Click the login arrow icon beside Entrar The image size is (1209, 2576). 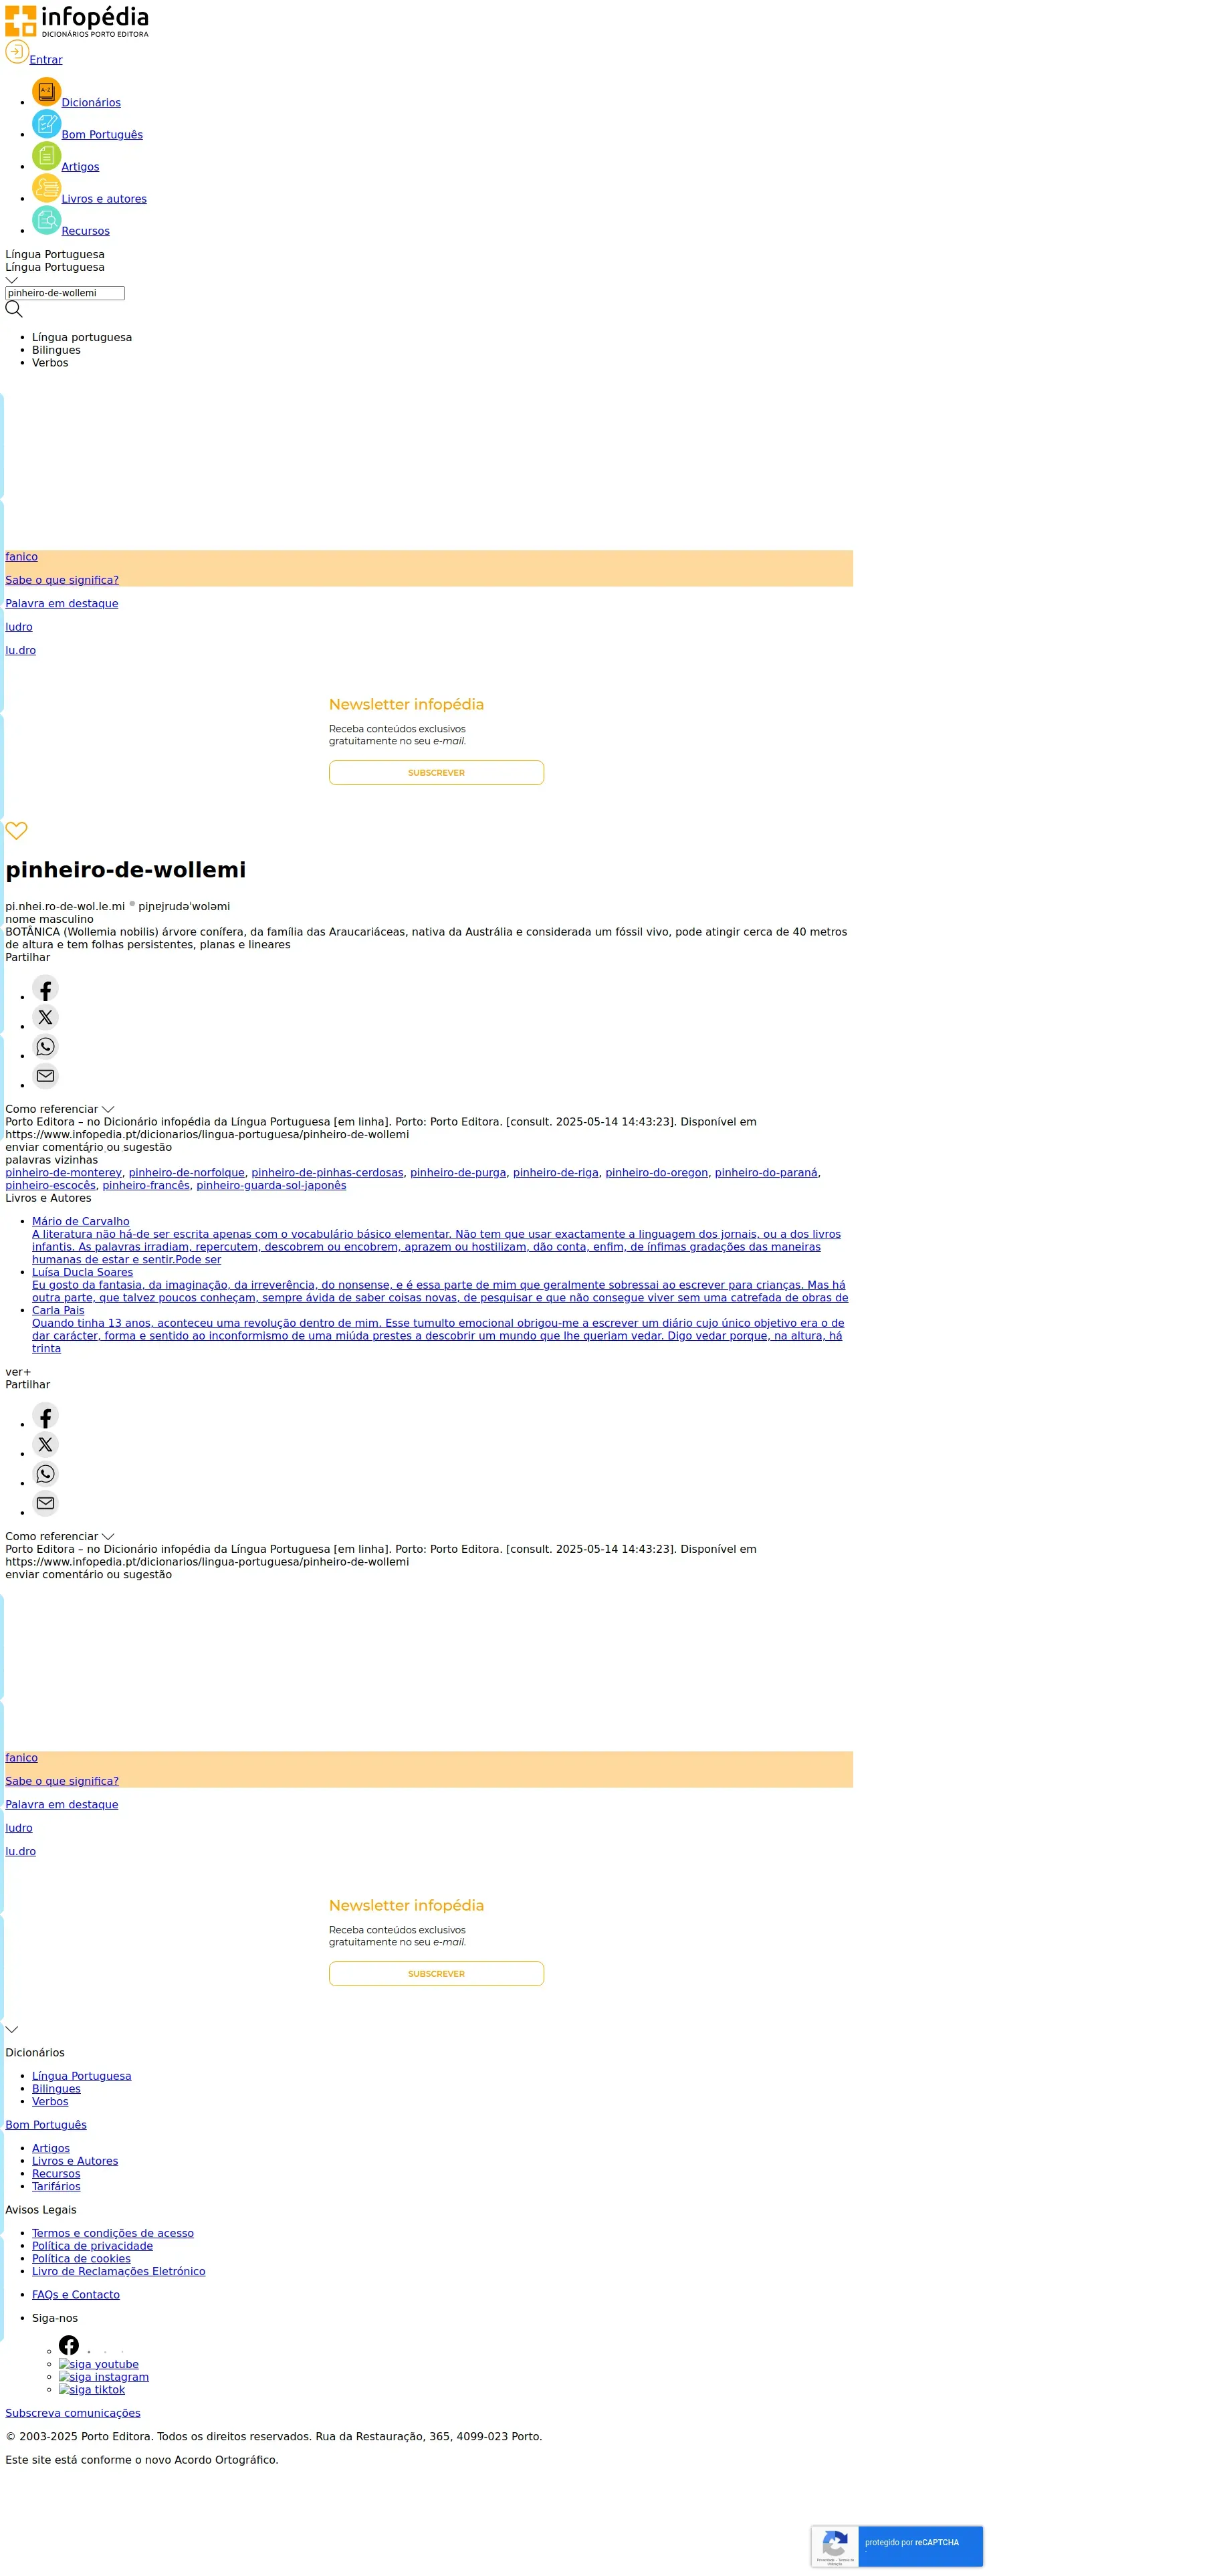[x=17, y=52]
